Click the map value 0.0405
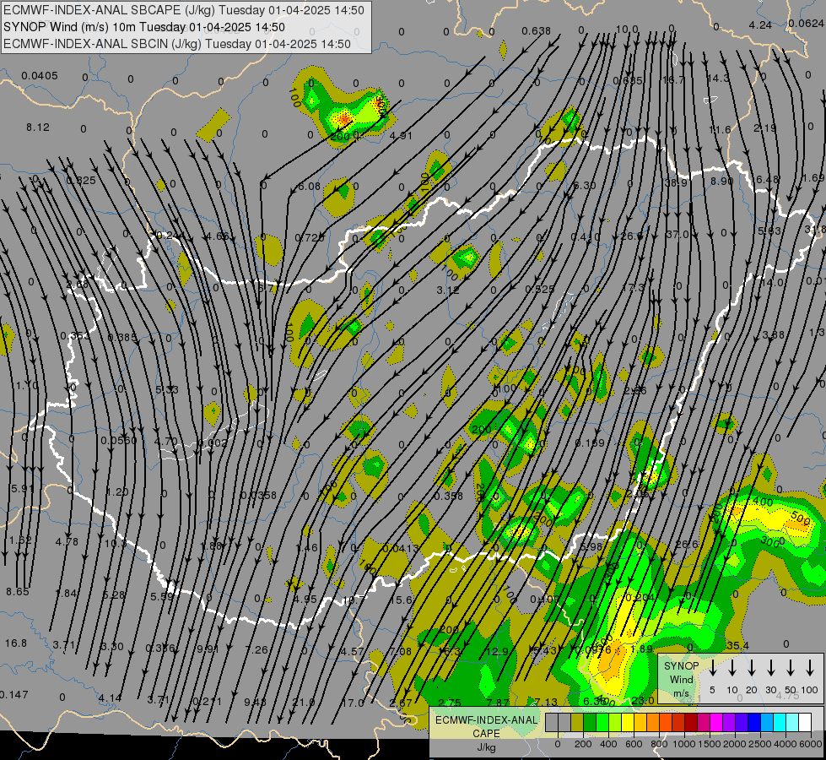The width and height of the screenshot is (826, 760). [x=40, y=76]
